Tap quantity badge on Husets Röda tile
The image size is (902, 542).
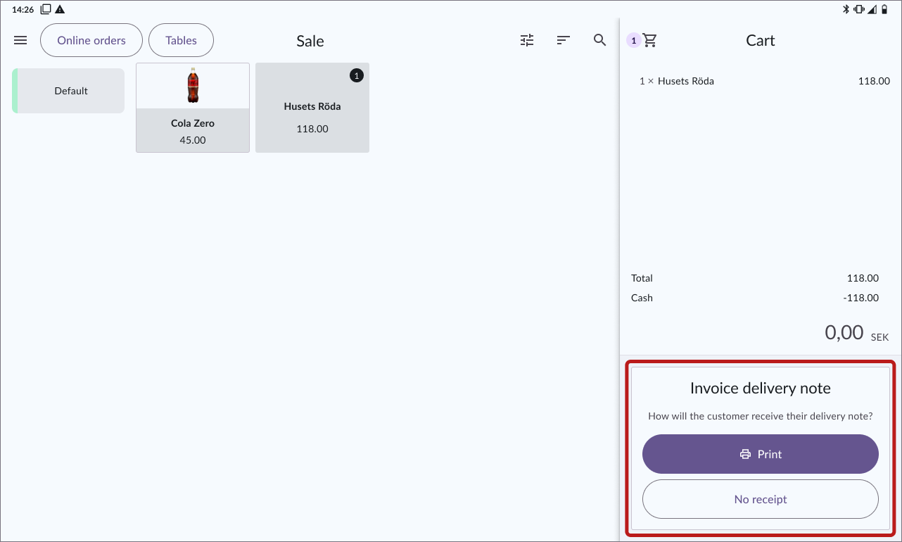point(357,75)
